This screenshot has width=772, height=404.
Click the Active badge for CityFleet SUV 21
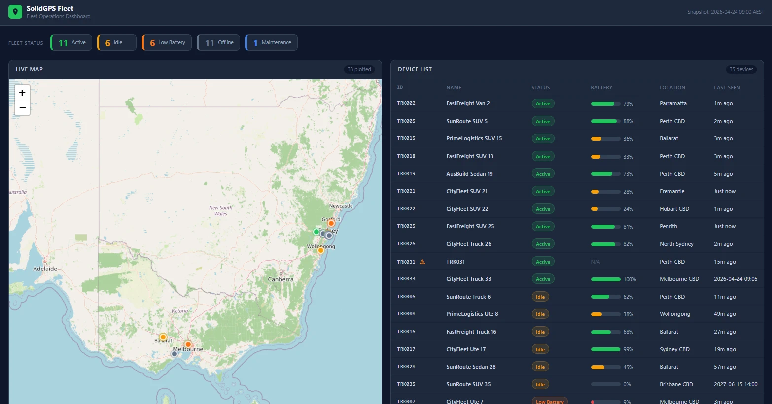point(543,191)
